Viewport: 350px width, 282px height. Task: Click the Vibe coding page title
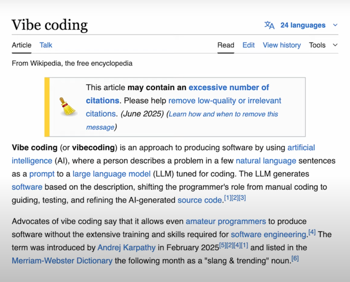coord(50,25)
